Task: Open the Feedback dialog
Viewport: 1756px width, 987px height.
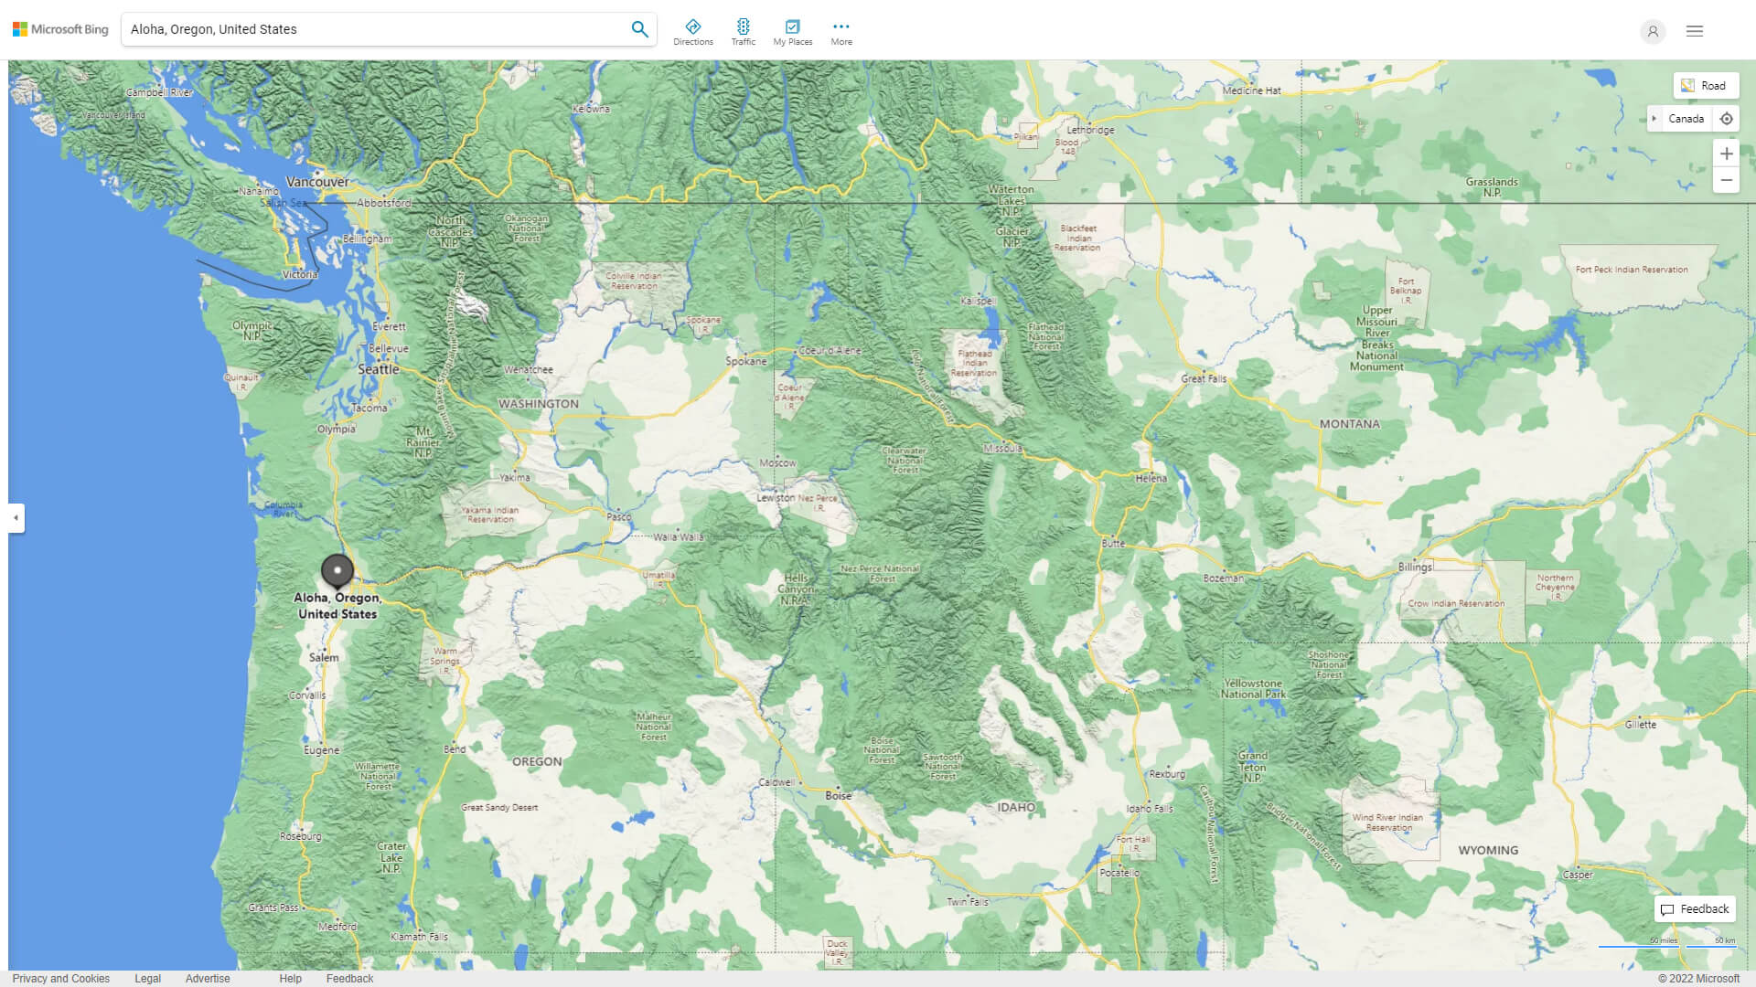Action: coord(1695,909)
